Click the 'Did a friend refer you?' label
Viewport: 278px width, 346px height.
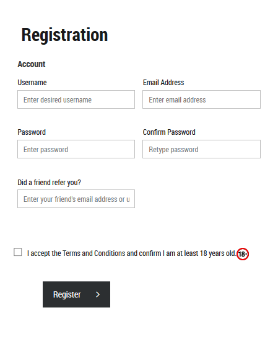(50, 183)
